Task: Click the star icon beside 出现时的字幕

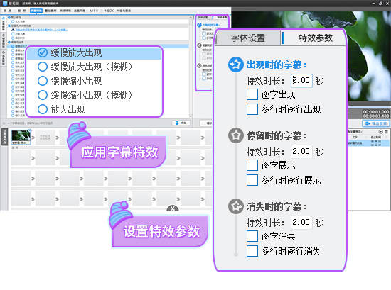Action: [x=235, y=65]
